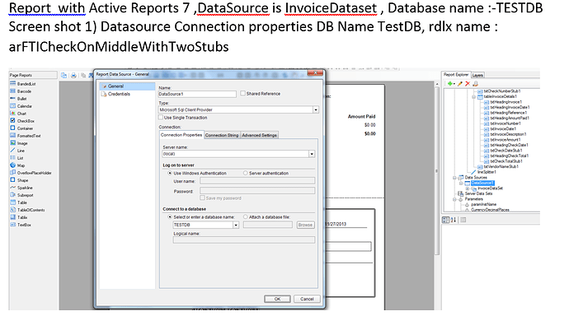Image resolution: width=569 pixels, height=316 pixels.
Task: Click the red delete icon in Report Explorer
Action: pyautogui.click(x=468, y=84)
